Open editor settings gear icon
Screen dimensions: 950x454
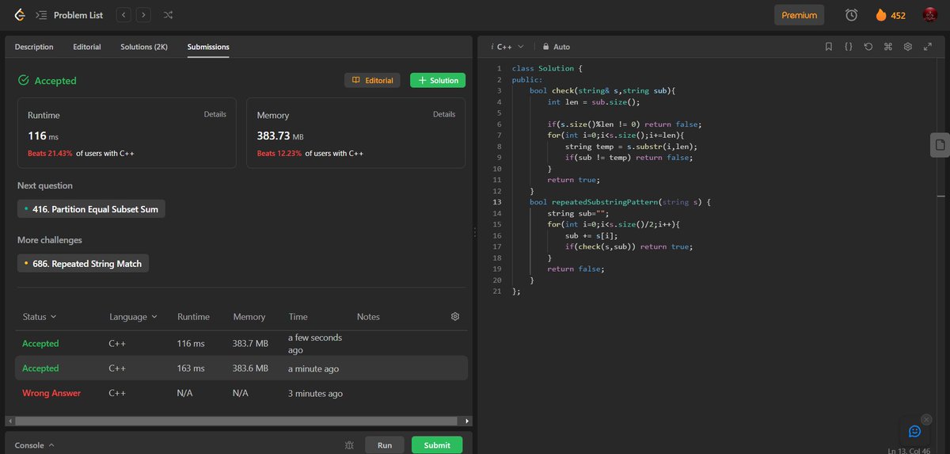point(908,47)
